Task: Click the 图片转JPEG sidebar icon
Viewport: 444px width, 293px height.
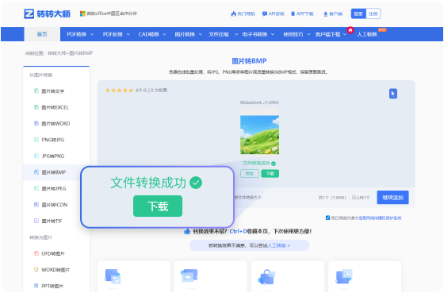Action: (x=36, y=188)
